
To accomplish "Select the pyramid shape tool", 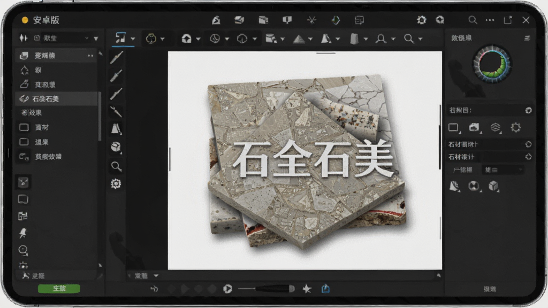I will click(299, 38).
